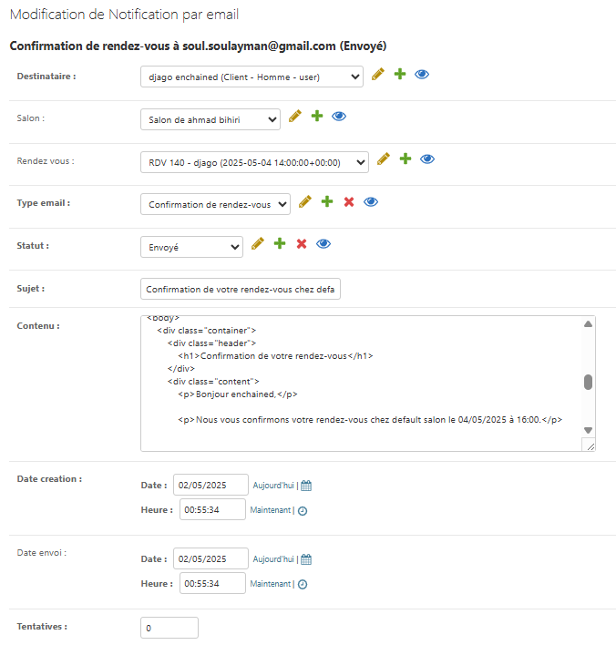View selected Salon via eye icon
The image size is (616, 645).
339,117
